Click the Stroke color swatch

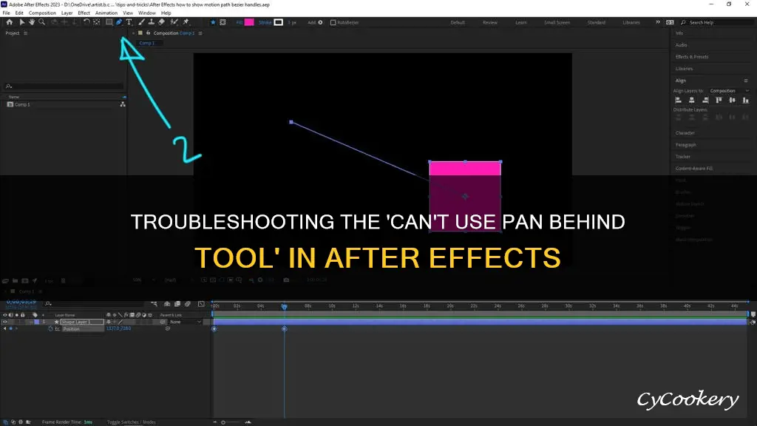279,22
